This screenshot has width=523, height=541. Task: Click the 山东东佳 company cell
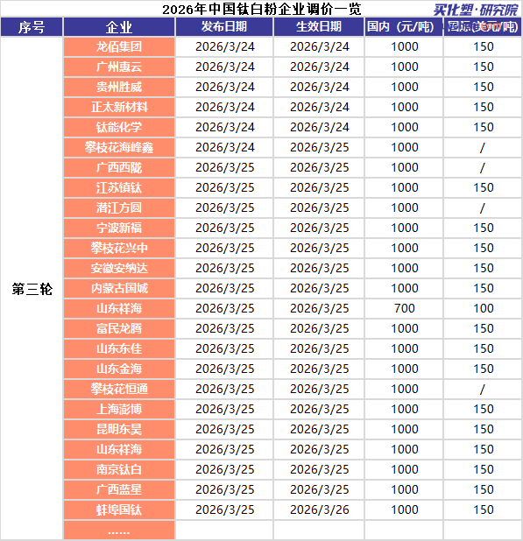click(x=119, y=348)
